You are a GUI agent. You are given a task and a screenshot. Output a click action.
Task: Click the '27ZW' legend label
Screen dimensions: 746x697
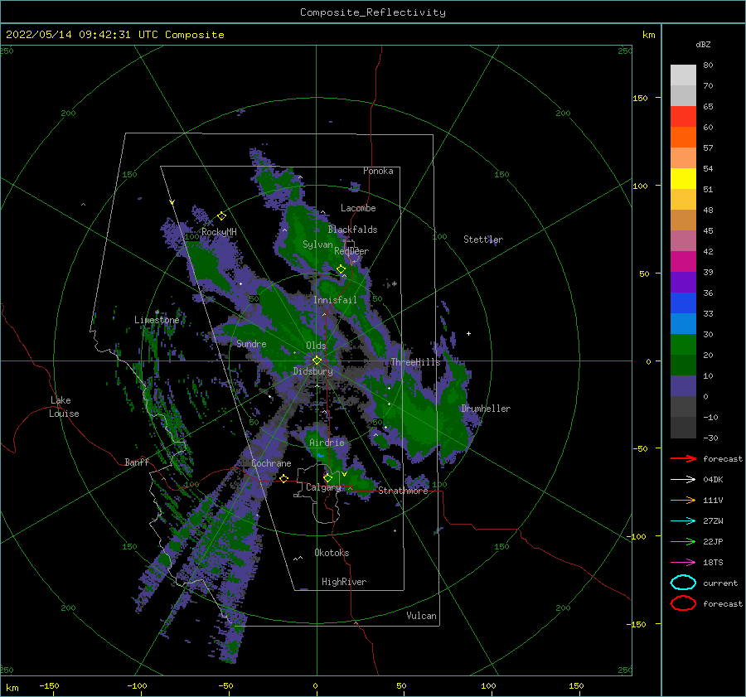pyautogui.click(x=713, y=521)
